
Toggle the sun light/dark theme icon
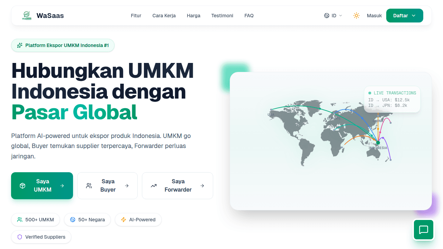356,16
